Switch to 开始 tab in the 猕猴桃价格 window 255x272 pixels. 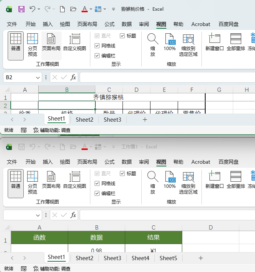[x=30, y=24]
